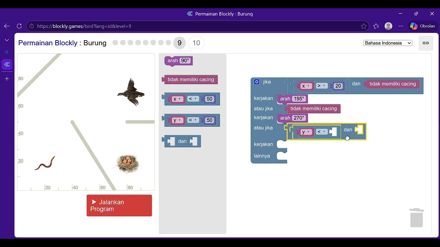Open the browser three-dots menu

click(x=401, y=26)
